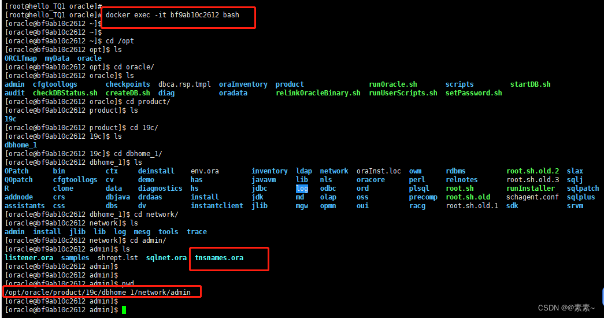Select the relnotes directory entry

[461, 180]
